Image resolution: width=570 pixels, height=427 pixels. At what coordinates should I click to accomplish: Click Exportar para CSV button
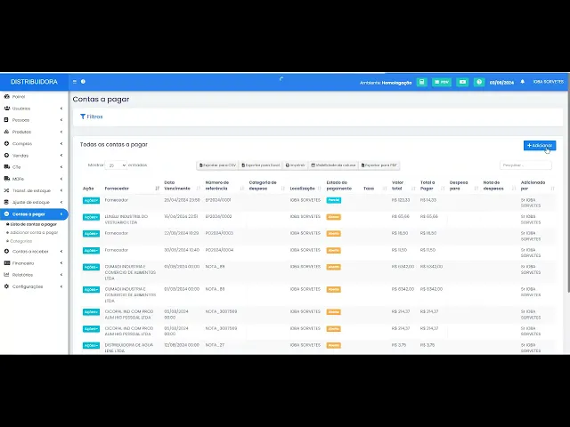coord(217,165)
